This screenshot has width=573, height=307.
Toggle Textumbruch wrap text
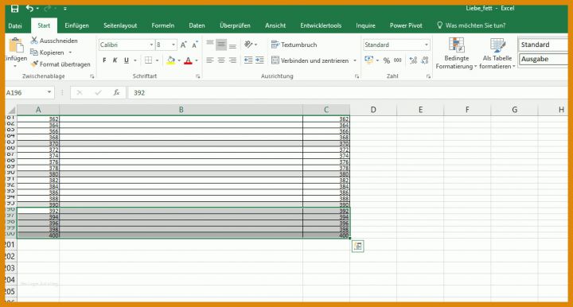(294, 45)
